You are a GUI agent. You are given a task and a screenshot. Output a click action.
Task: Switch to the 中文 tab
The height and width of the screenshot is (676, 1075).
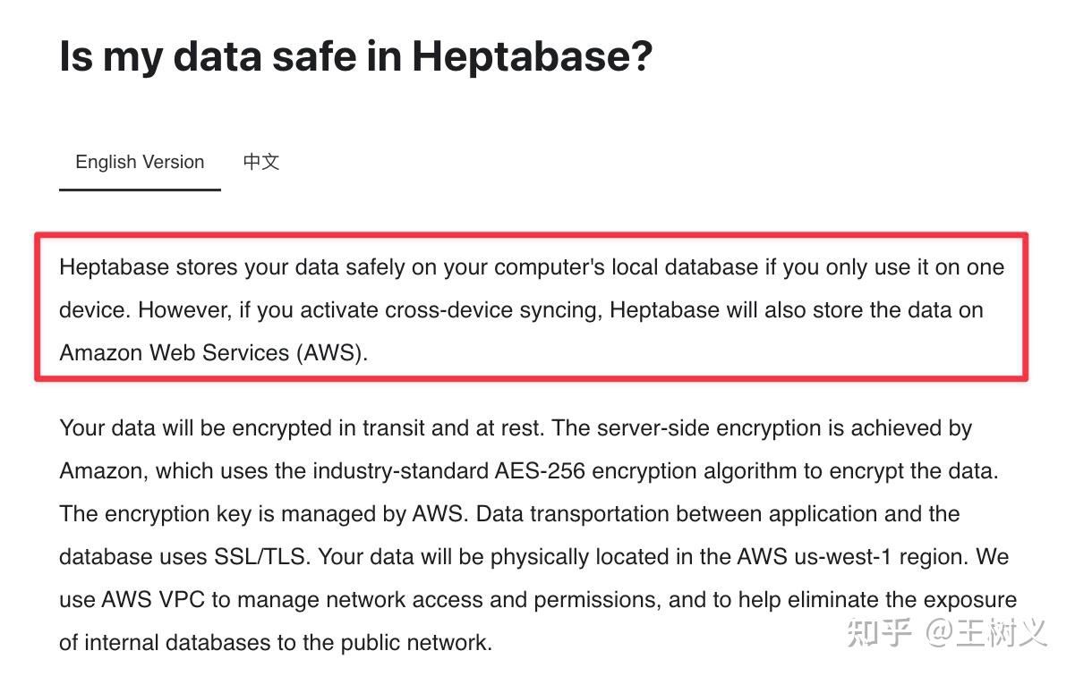point(261,162)
